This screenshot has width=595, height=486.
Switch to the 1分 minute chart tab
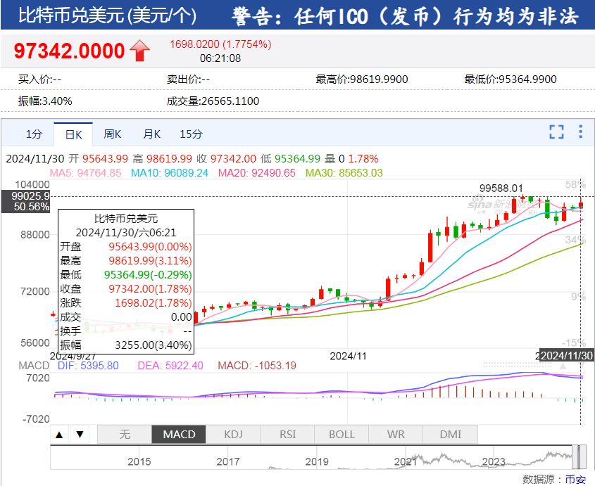coord(34,134)
